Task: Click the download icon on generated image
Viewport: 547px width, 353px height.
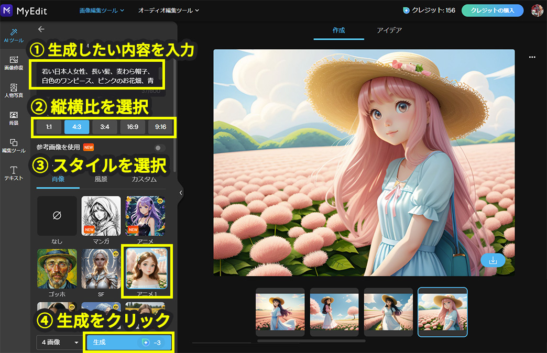Action: (x=493, y=260)
